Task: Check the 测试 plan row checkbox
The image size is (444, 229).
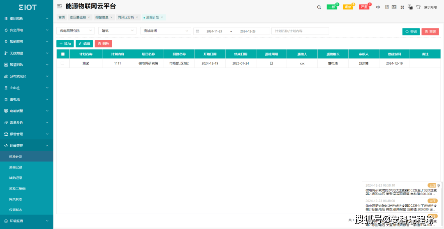Action: tap(62, 63)
